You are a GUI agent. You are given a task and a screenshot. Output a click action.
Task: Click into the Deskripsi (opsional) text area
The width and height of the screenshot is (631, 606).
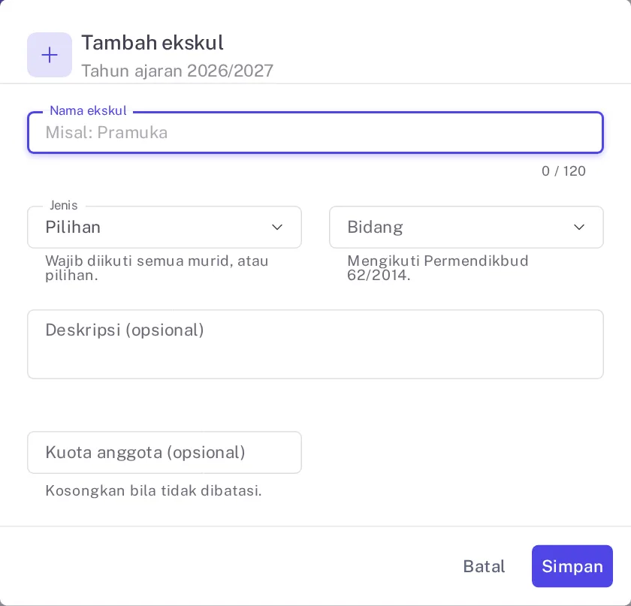(x=315, y=344)
